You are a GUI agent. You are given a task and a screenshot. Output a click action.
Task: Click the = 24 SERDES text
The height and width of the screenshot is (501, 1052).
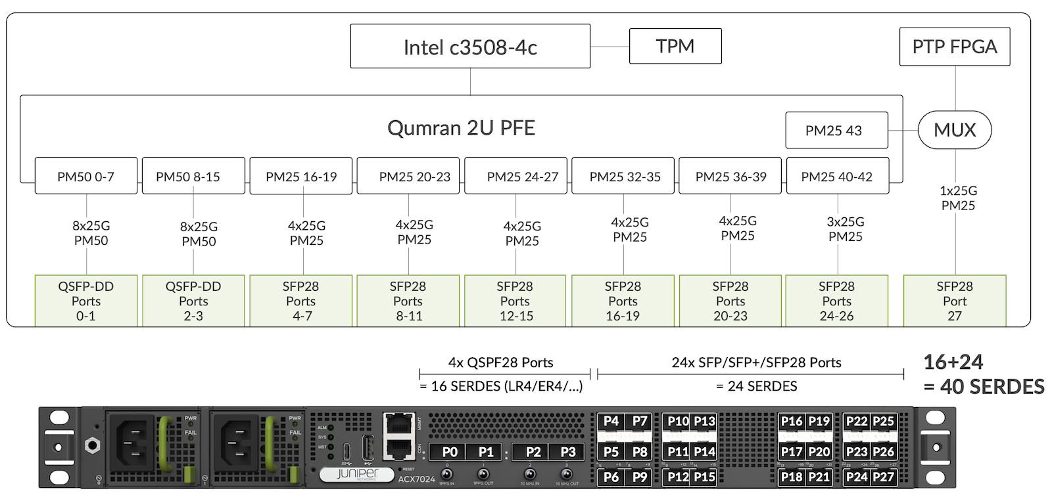pos(756,386)
